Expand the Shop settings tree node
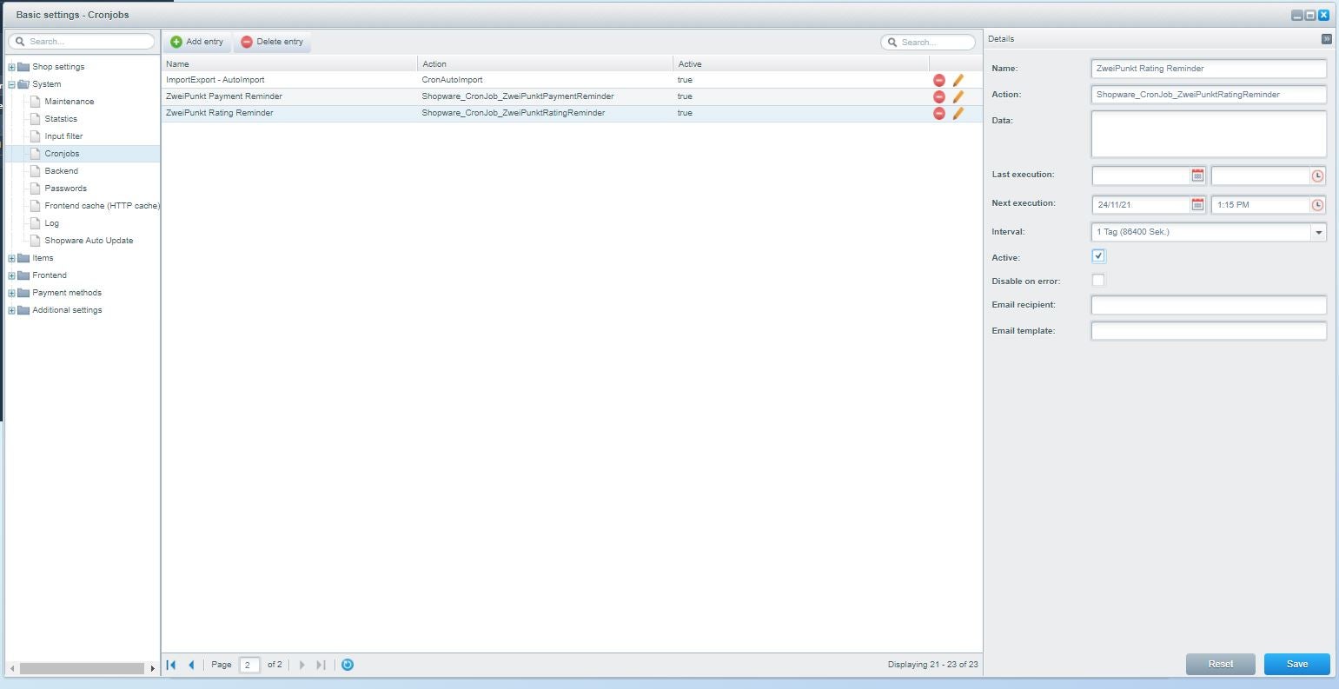 click(11, 67)
